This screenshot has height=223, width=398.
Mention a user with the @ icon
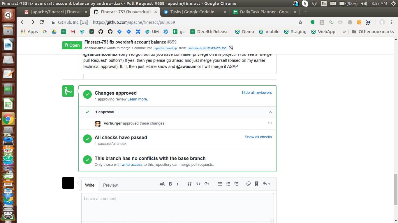click(x=249, y=184)
